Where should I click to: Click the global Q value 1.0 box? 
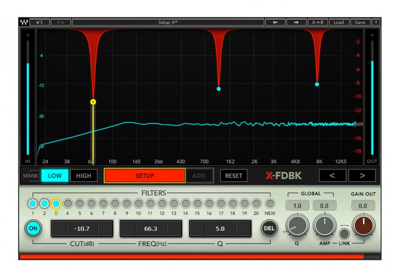(x=297, y=206)
